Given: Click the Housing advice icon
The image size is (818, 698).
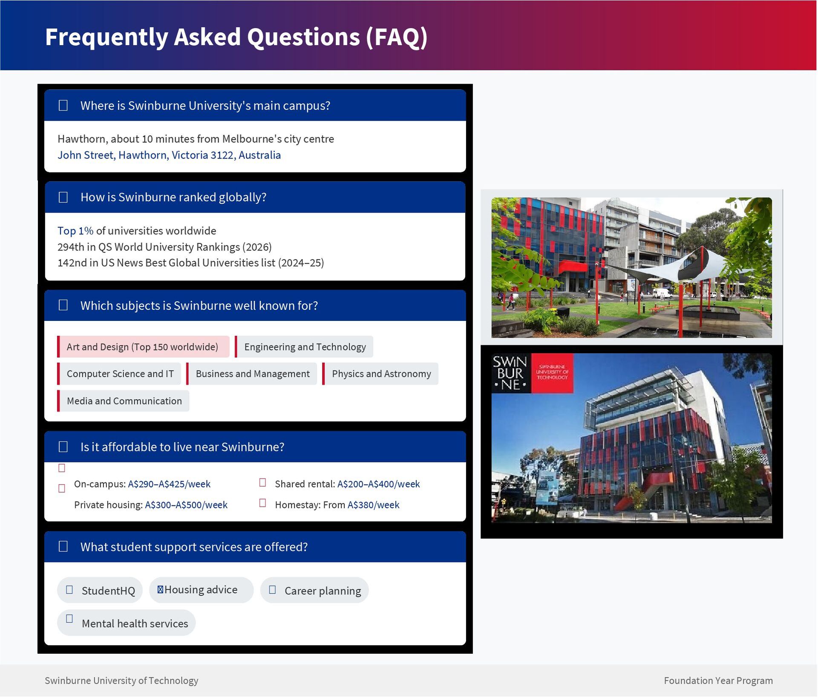Looking at the screenshot, I should 160,589.
